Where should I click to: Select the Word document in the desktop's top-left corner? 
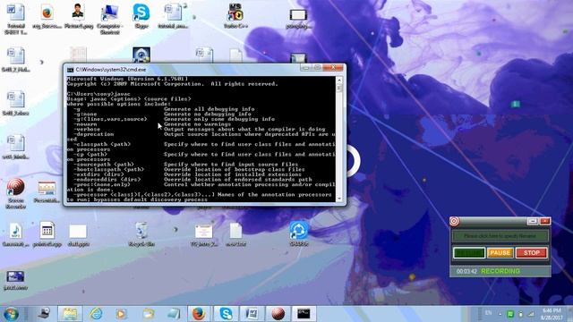(16, 18)
